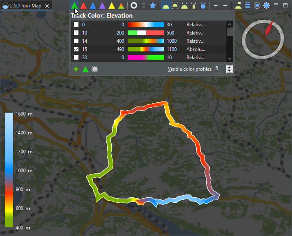Select the purple pace track color triangle
The image size is (292, 236).
coord(102,5)
